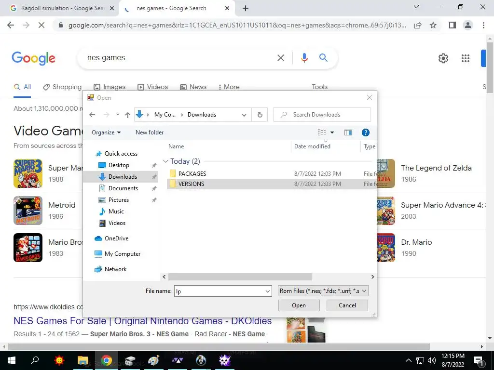Click the file list horizontal scrollbar

tap(240, 277)
